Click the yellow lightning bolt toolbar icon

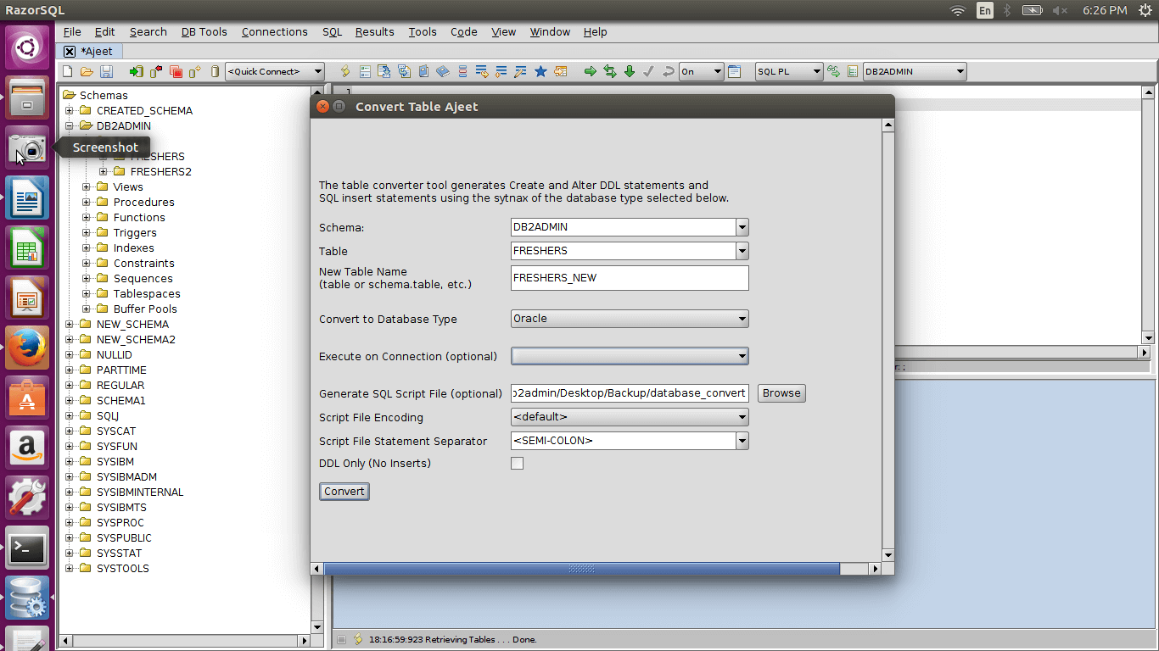point(345,72)
